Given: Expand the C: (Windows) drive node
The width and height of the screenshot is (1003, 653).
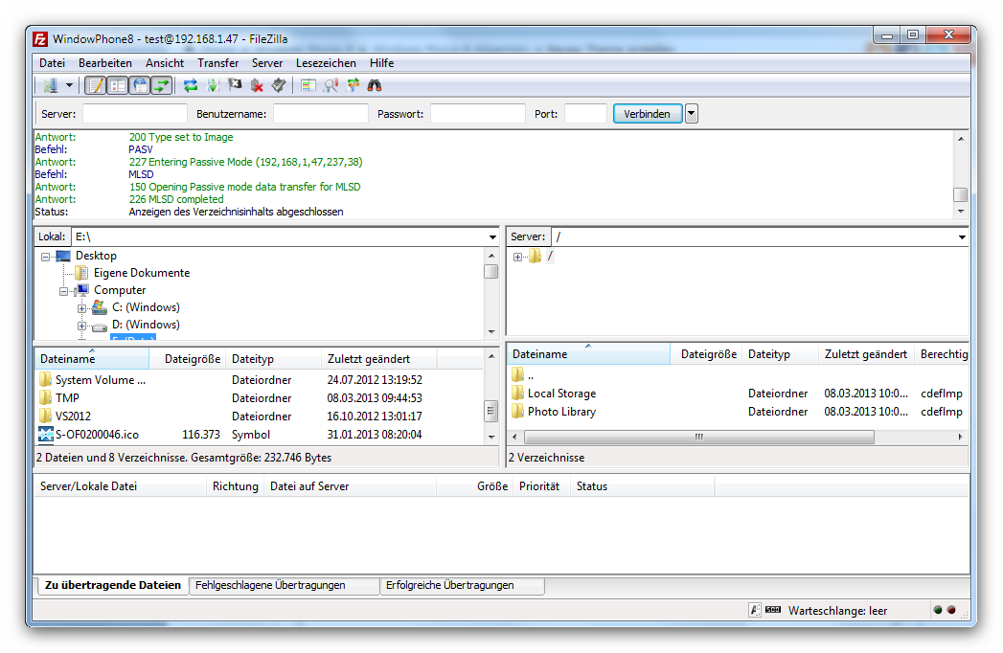Looking at the screenshot, I should click(81, 308).
